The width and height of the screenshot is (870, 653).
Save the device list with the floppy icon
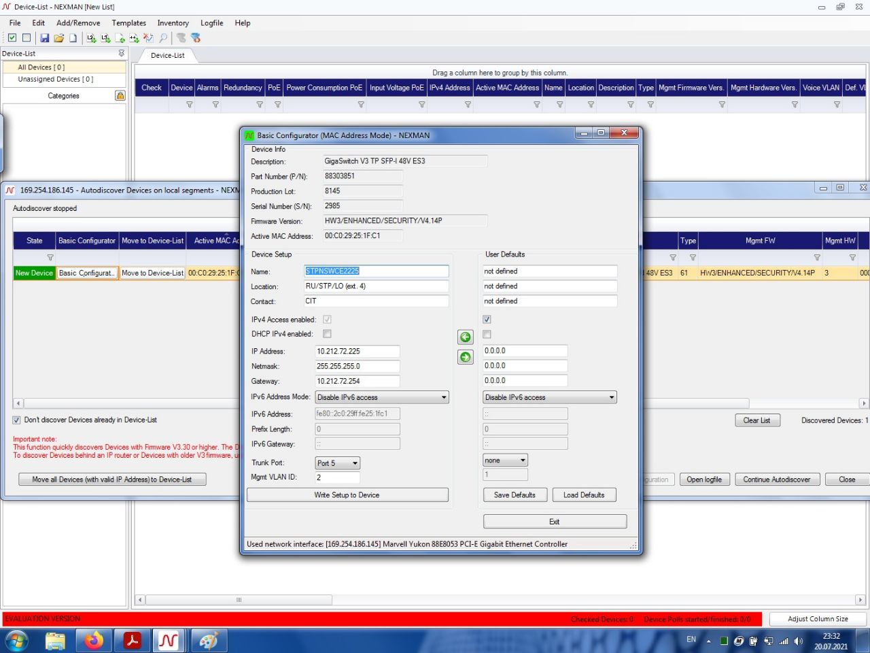point(45,38)
